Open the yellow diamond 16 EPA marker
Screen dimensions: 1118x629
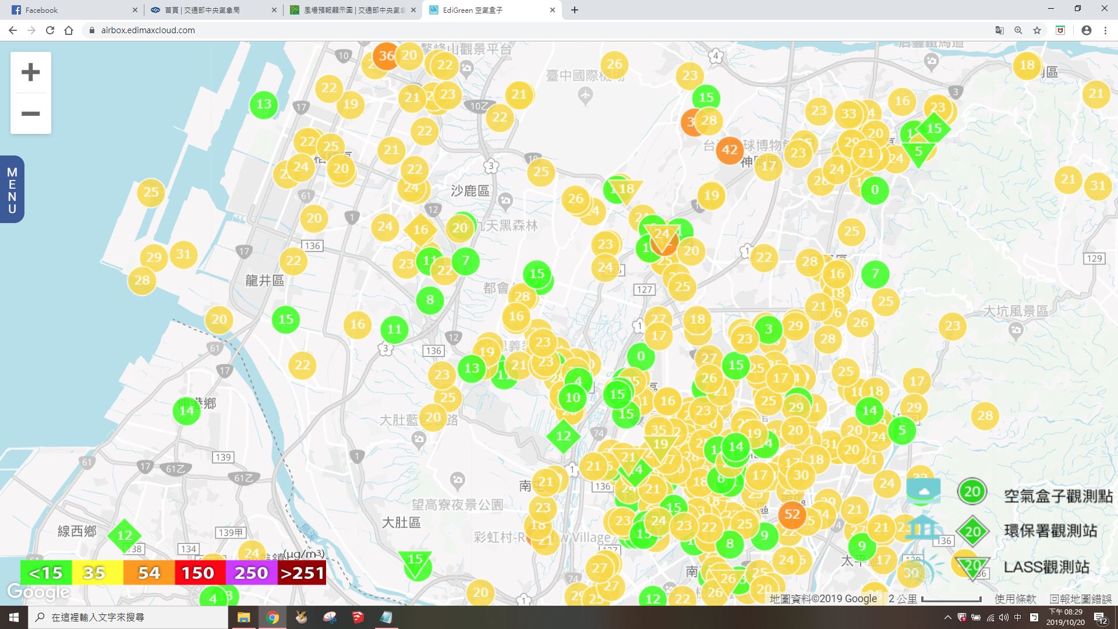(x=420, y=229)
